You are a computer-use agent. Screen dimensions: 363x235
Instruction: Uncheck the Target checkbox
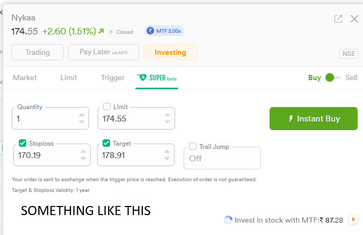(x=106, y=143)
